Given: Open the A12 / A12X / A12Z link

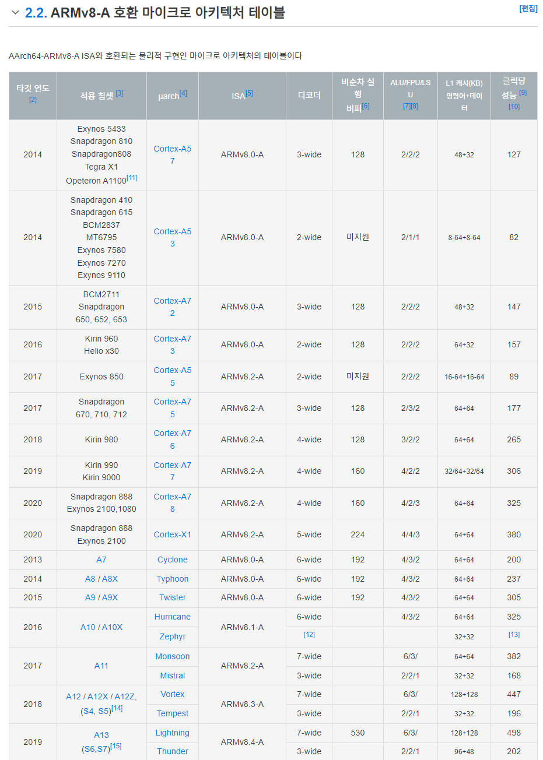Looking at the screenshot, I should tap(101, 696).
